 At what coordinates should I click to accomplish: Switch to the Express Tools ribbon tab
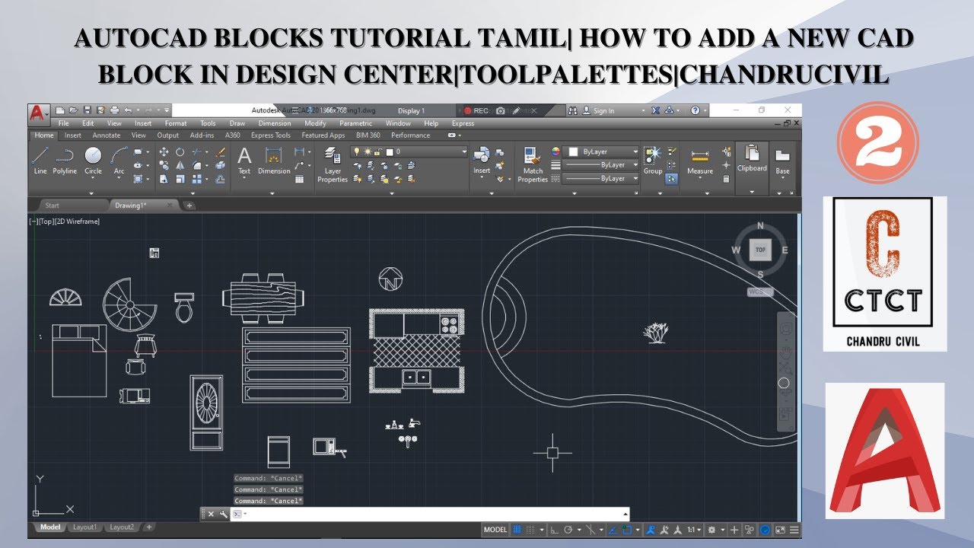271,135
